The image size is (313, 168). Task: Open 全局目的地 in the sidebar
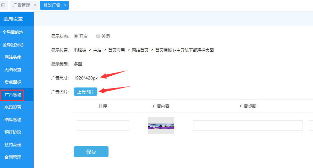click(13, 32)
